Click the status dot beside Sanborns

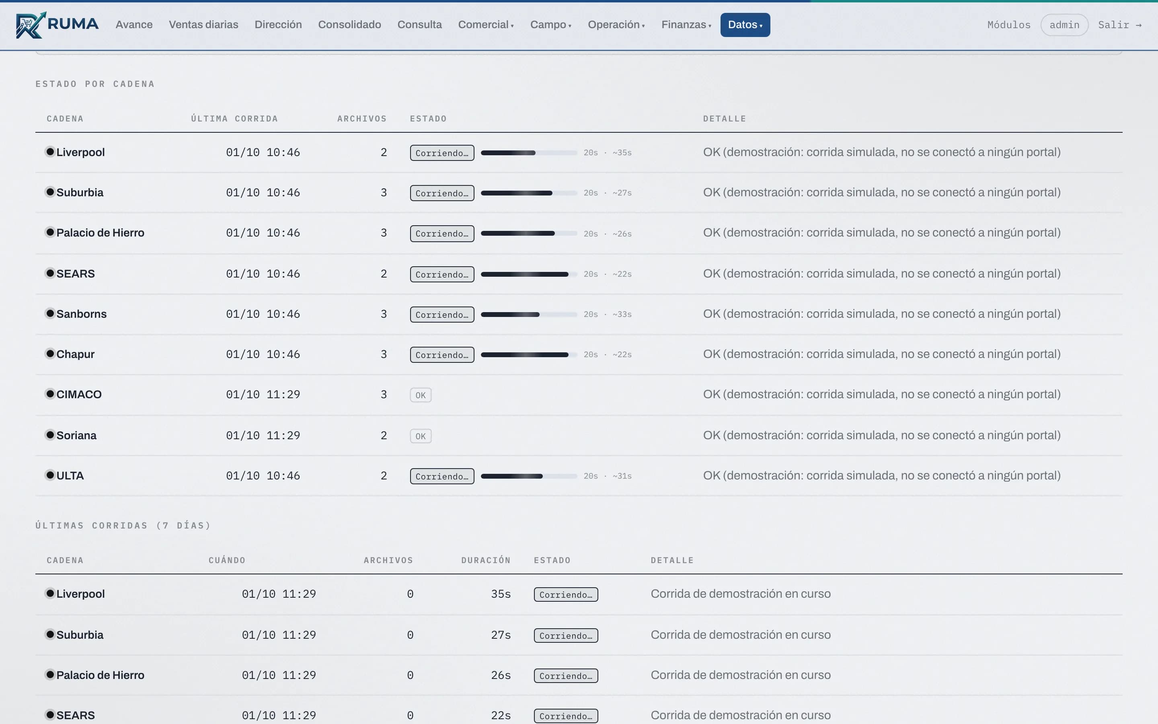pos(50,314)
